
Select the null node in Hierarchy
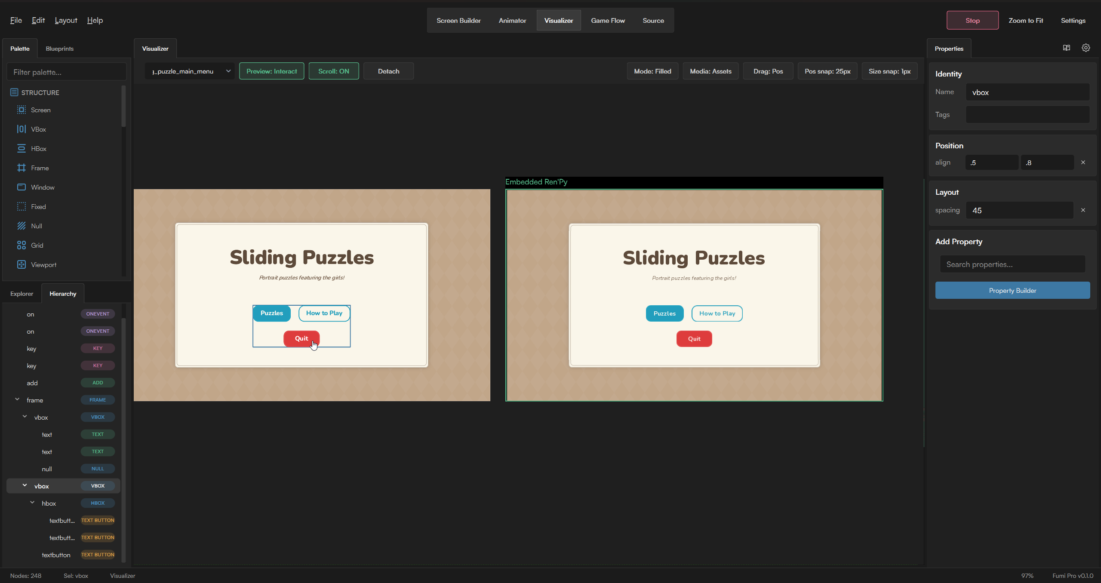(62, 469)
